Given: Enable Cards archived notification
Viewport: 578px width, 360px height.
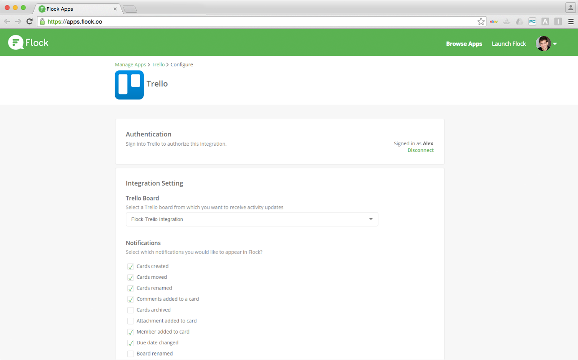Looking at the screenshot, I should click(x=130, y=310).
